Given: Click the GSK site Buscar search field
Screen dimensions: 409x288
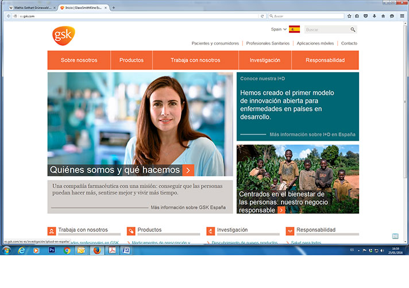Looking at the screenshot, I should [x=327, y=29].
